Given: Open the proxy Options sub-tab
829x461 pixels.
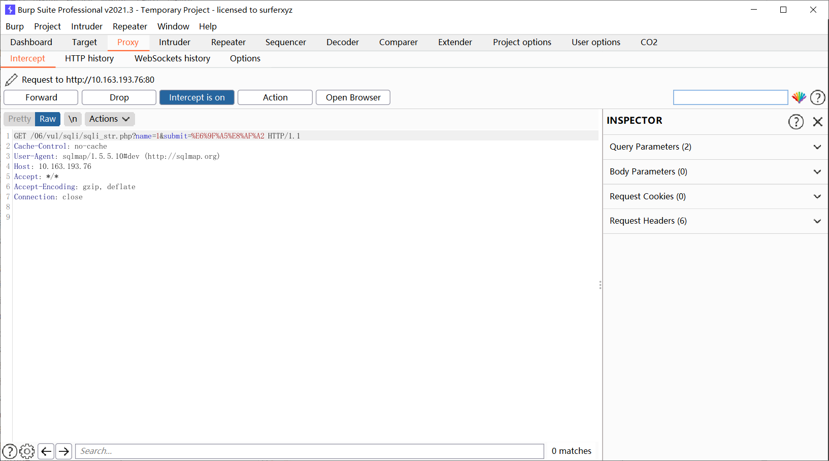Looking at the screenshot, I should point(245,58).
